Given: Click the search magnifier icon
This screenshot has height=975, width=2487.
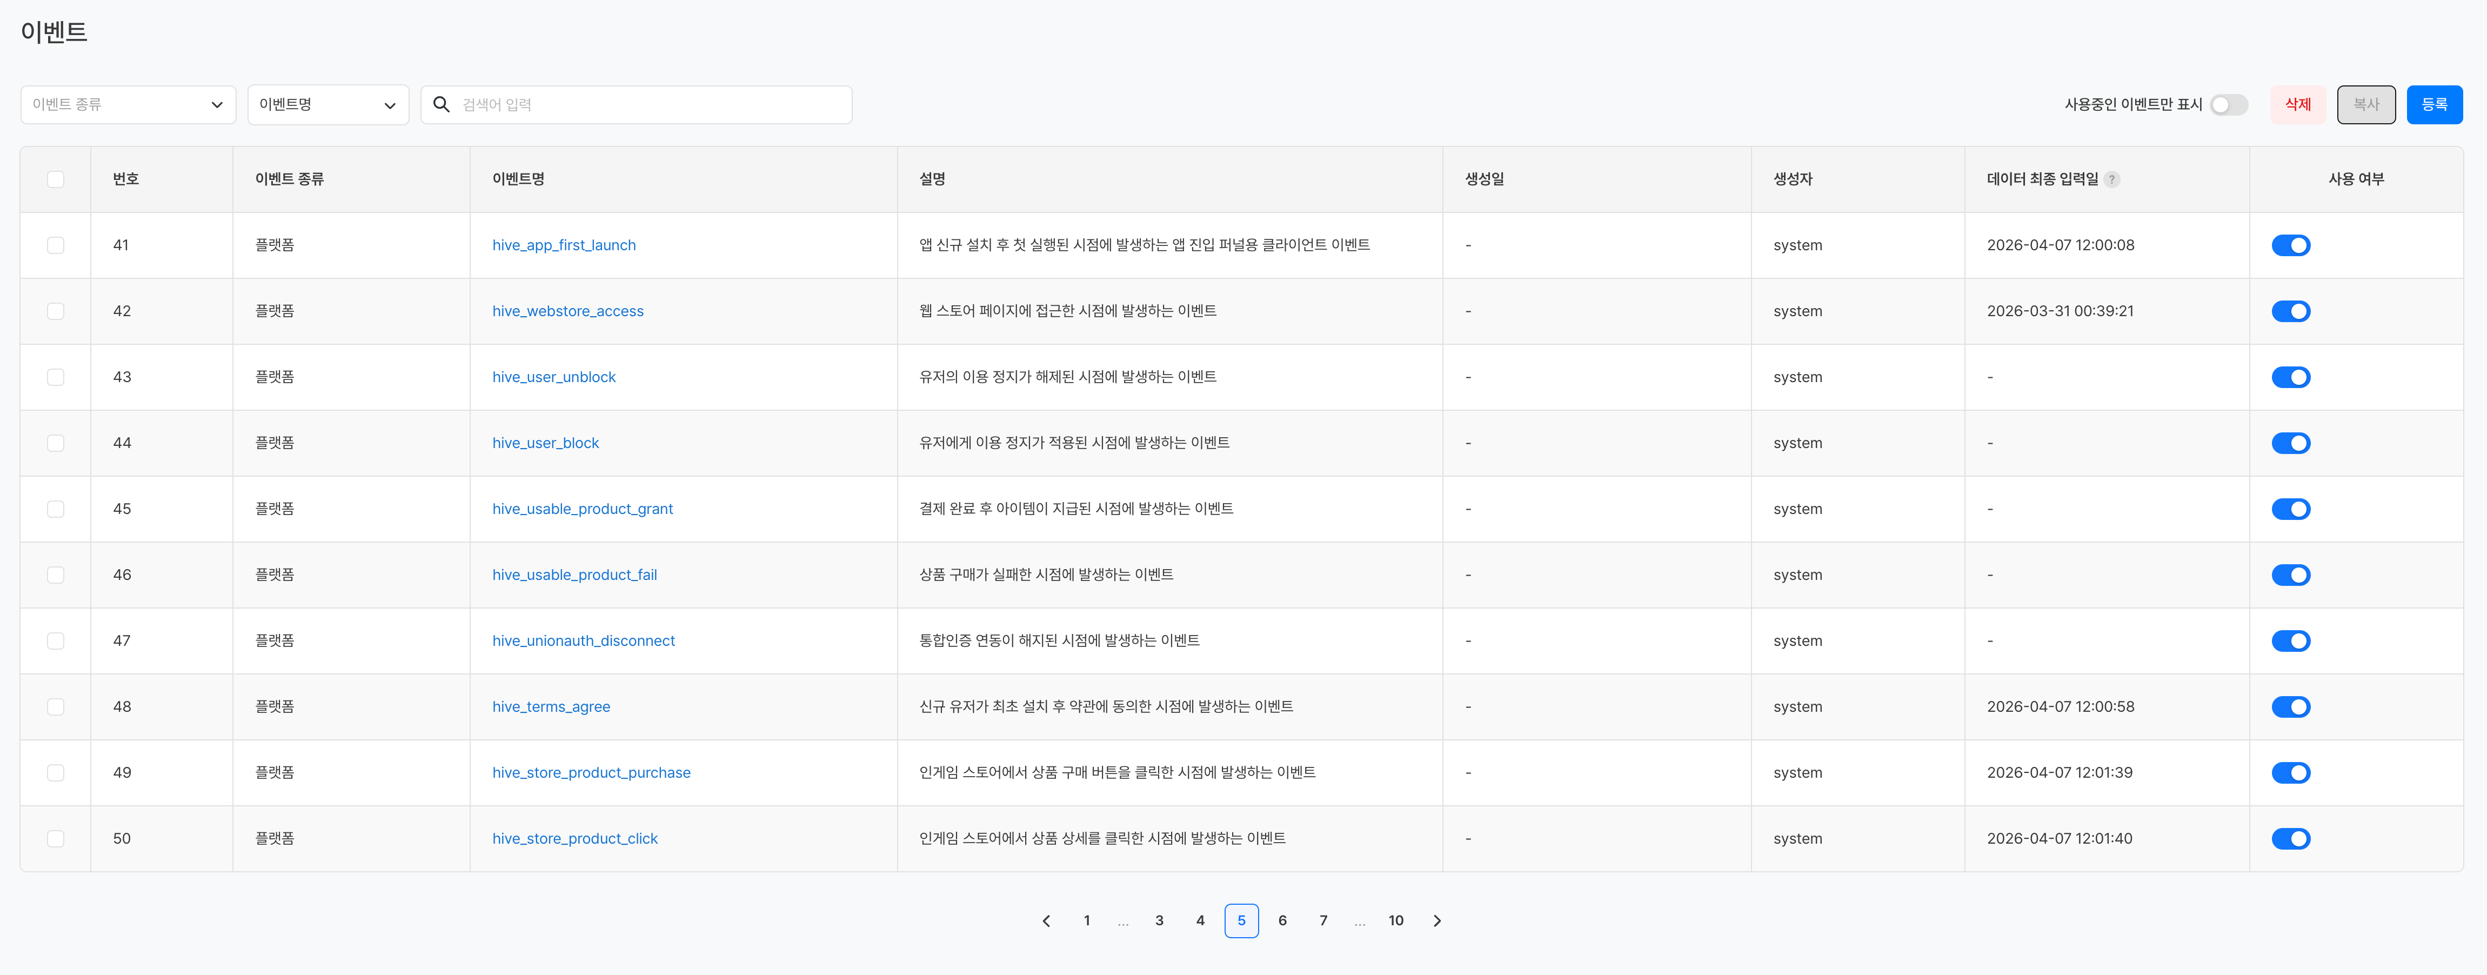Looking at the screenshot, I should 441,104.
